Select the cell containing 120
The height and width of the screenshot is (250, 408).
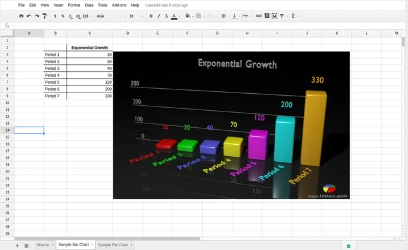90,82
